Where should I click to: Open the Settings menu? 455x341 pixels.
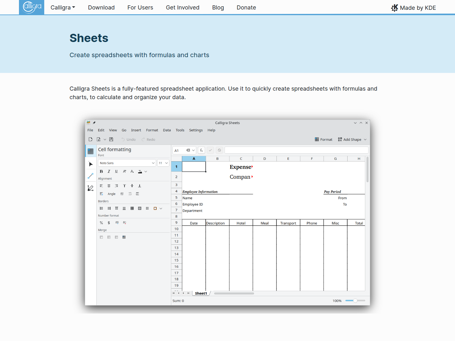click(x=196, y=130)
